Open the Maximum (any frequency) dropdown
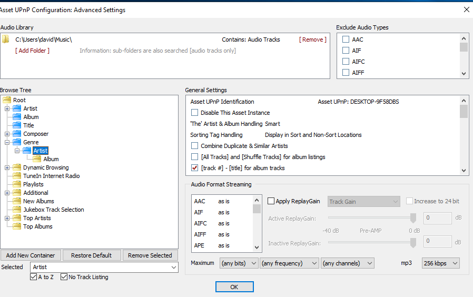The height and width of the screenshot is (297, 473). coord(290,263)
